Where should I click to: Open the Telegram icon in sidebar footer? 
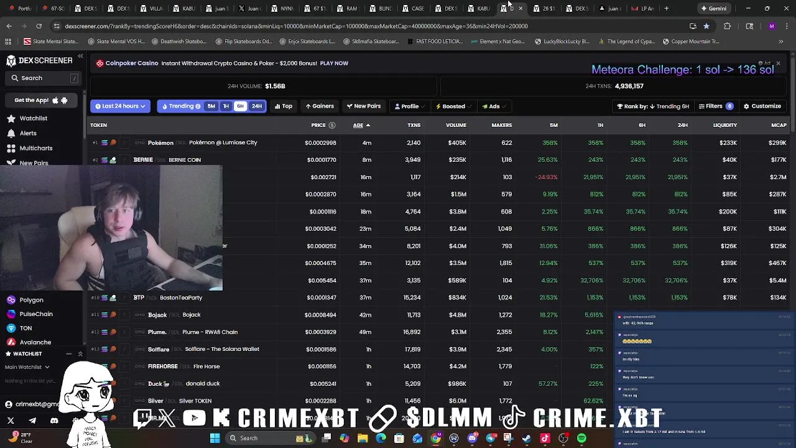point(32,421)
